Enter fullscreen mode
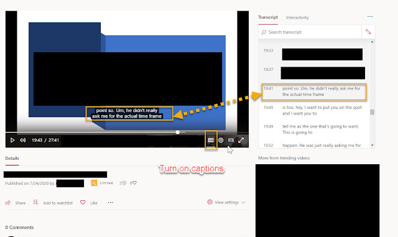This screenshot has height=237, width=398. 241,140
